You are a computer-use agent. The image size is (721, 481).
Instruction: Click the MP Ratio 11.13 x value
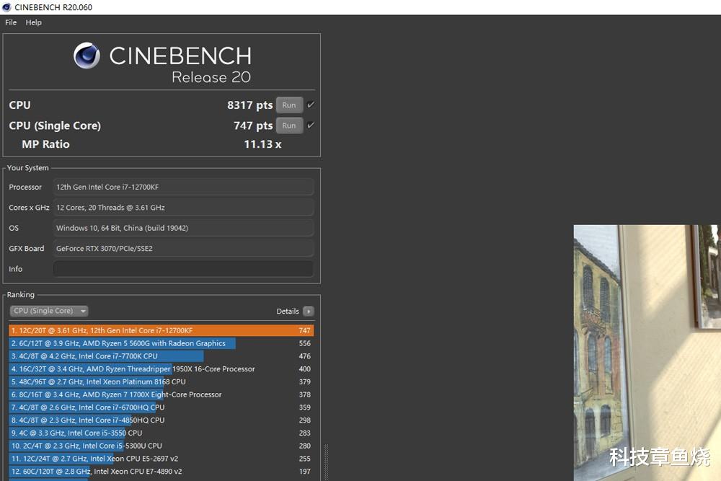click(262, 144)
